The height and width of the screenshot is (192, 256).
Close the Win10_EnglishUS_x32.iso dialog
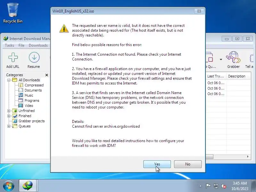click(x=199, y=11)
